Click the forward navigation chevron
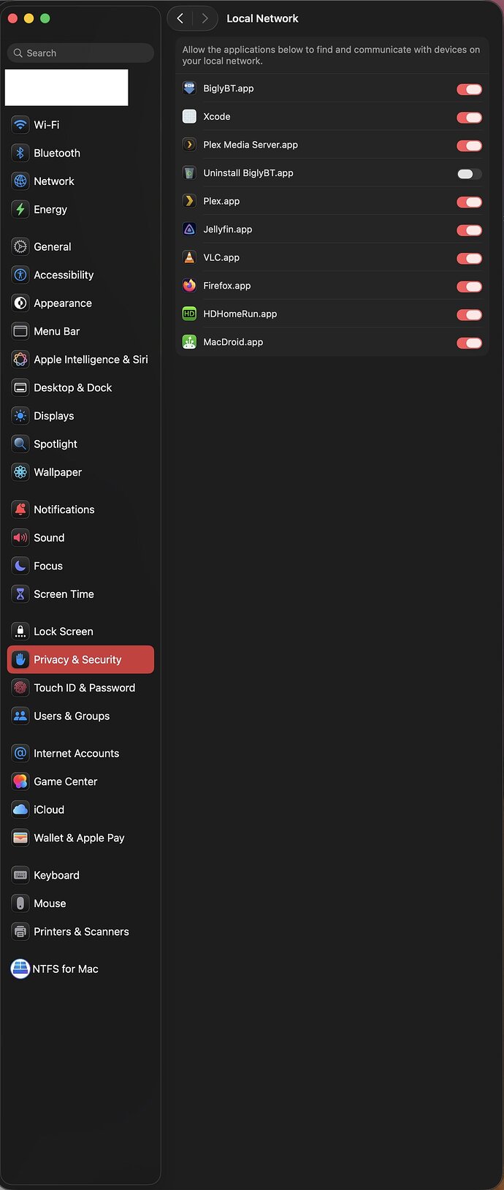 205,18
